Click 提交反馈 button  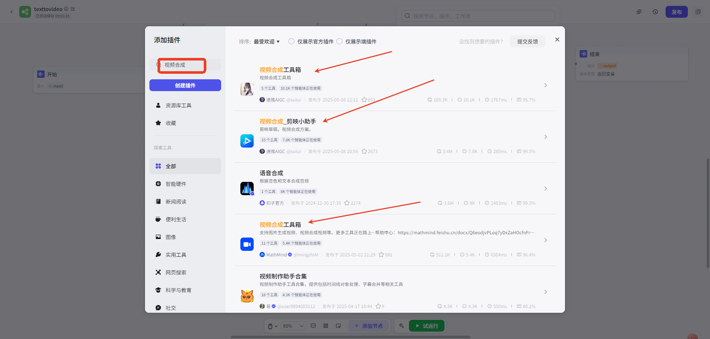[x=527, y=42]
